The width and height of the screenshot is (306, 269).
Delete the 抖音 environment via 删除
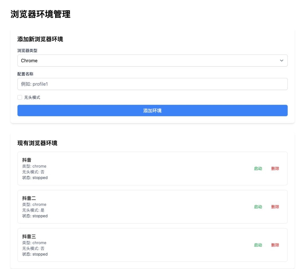point(275,168)
